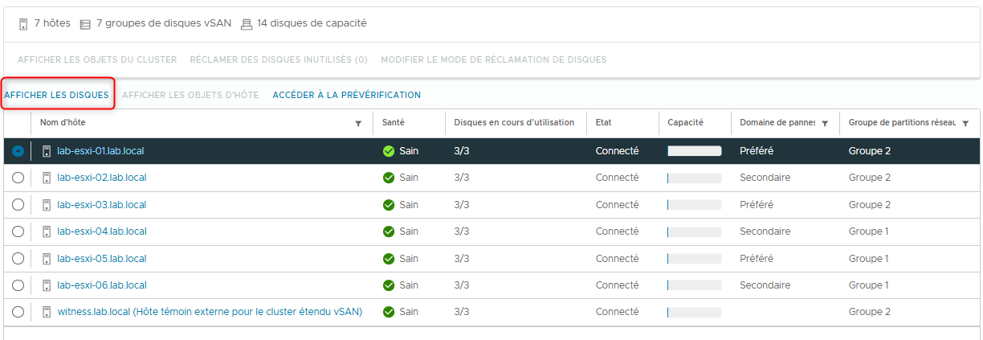Select radio button for lab-esxi-06.lab.local
This screenshot has height=340, width=983.
coord(18,285)
